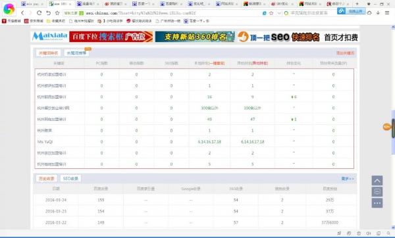The image size is (395, 238).
Task: Click the 37万6000 backlink value
Action: coord(330,222)
